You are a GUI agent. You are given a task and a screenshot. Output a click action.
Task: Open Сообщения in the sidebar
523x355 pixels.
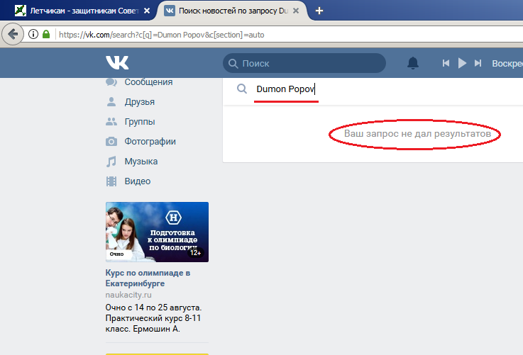coord(148,82)
